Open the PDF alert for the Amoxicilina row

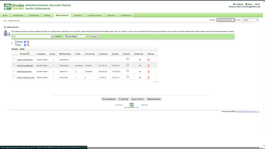(149, 77)
